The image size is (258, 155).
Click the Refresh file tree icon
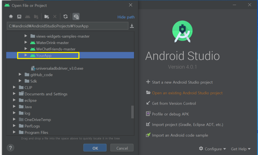(x=66, y=17)
